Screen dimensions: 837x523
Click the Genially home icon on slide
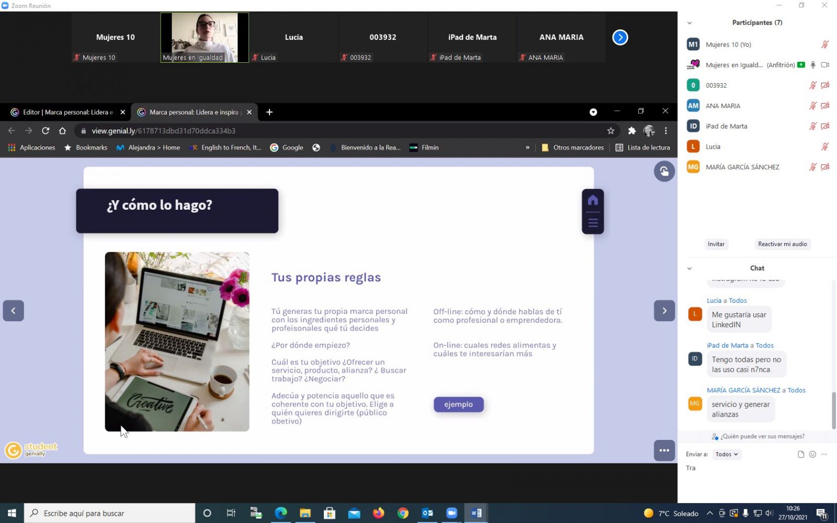point(593,200)
